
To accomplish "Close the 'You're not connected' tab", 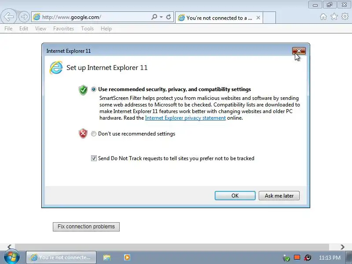I will tap(258, 18).
